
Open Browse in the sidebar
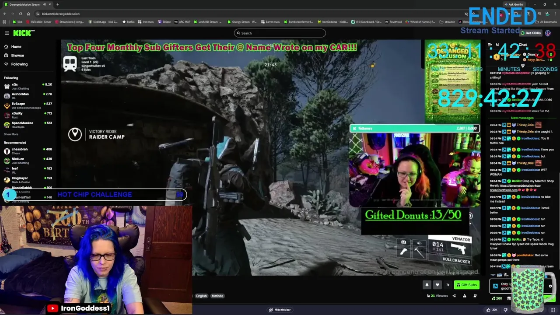[17, 55]
